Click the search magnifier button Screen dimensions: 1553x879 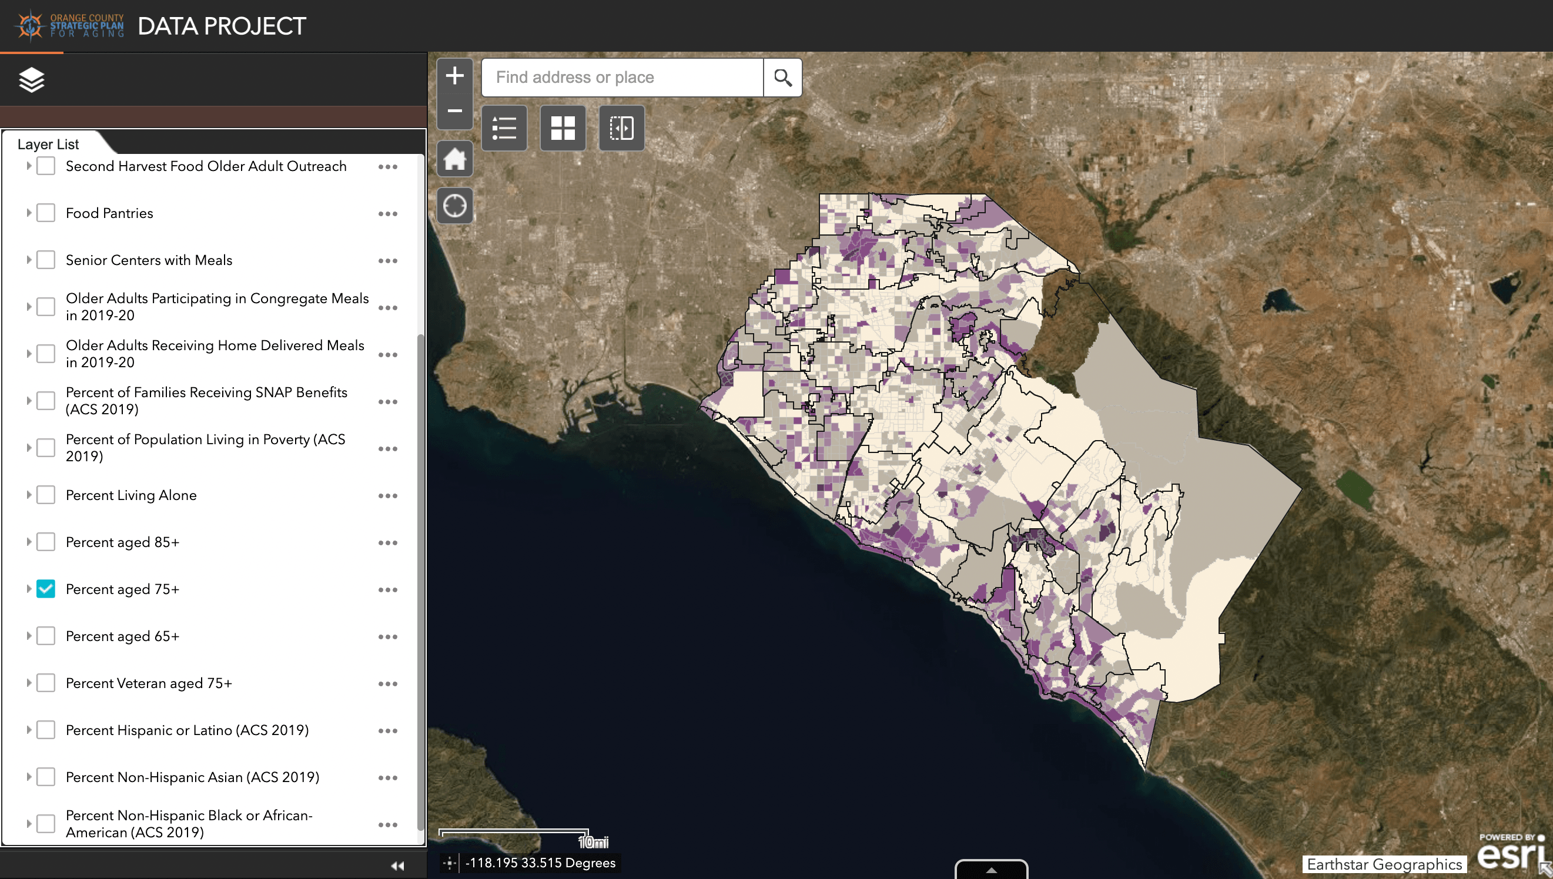tap(782, 78)
